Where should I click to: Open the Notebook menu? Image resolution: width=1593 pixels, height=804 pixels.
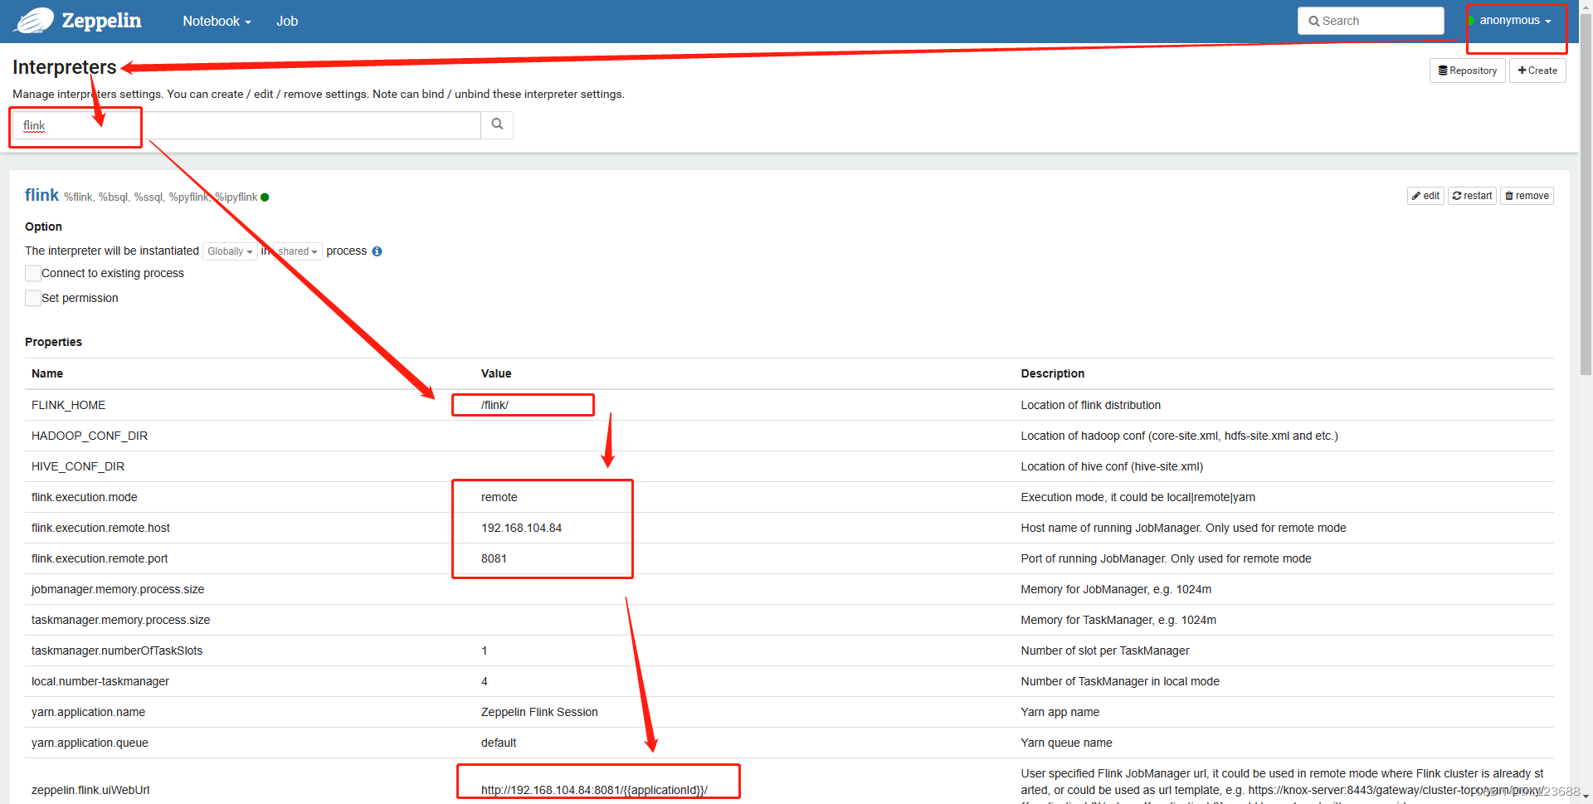217,21
